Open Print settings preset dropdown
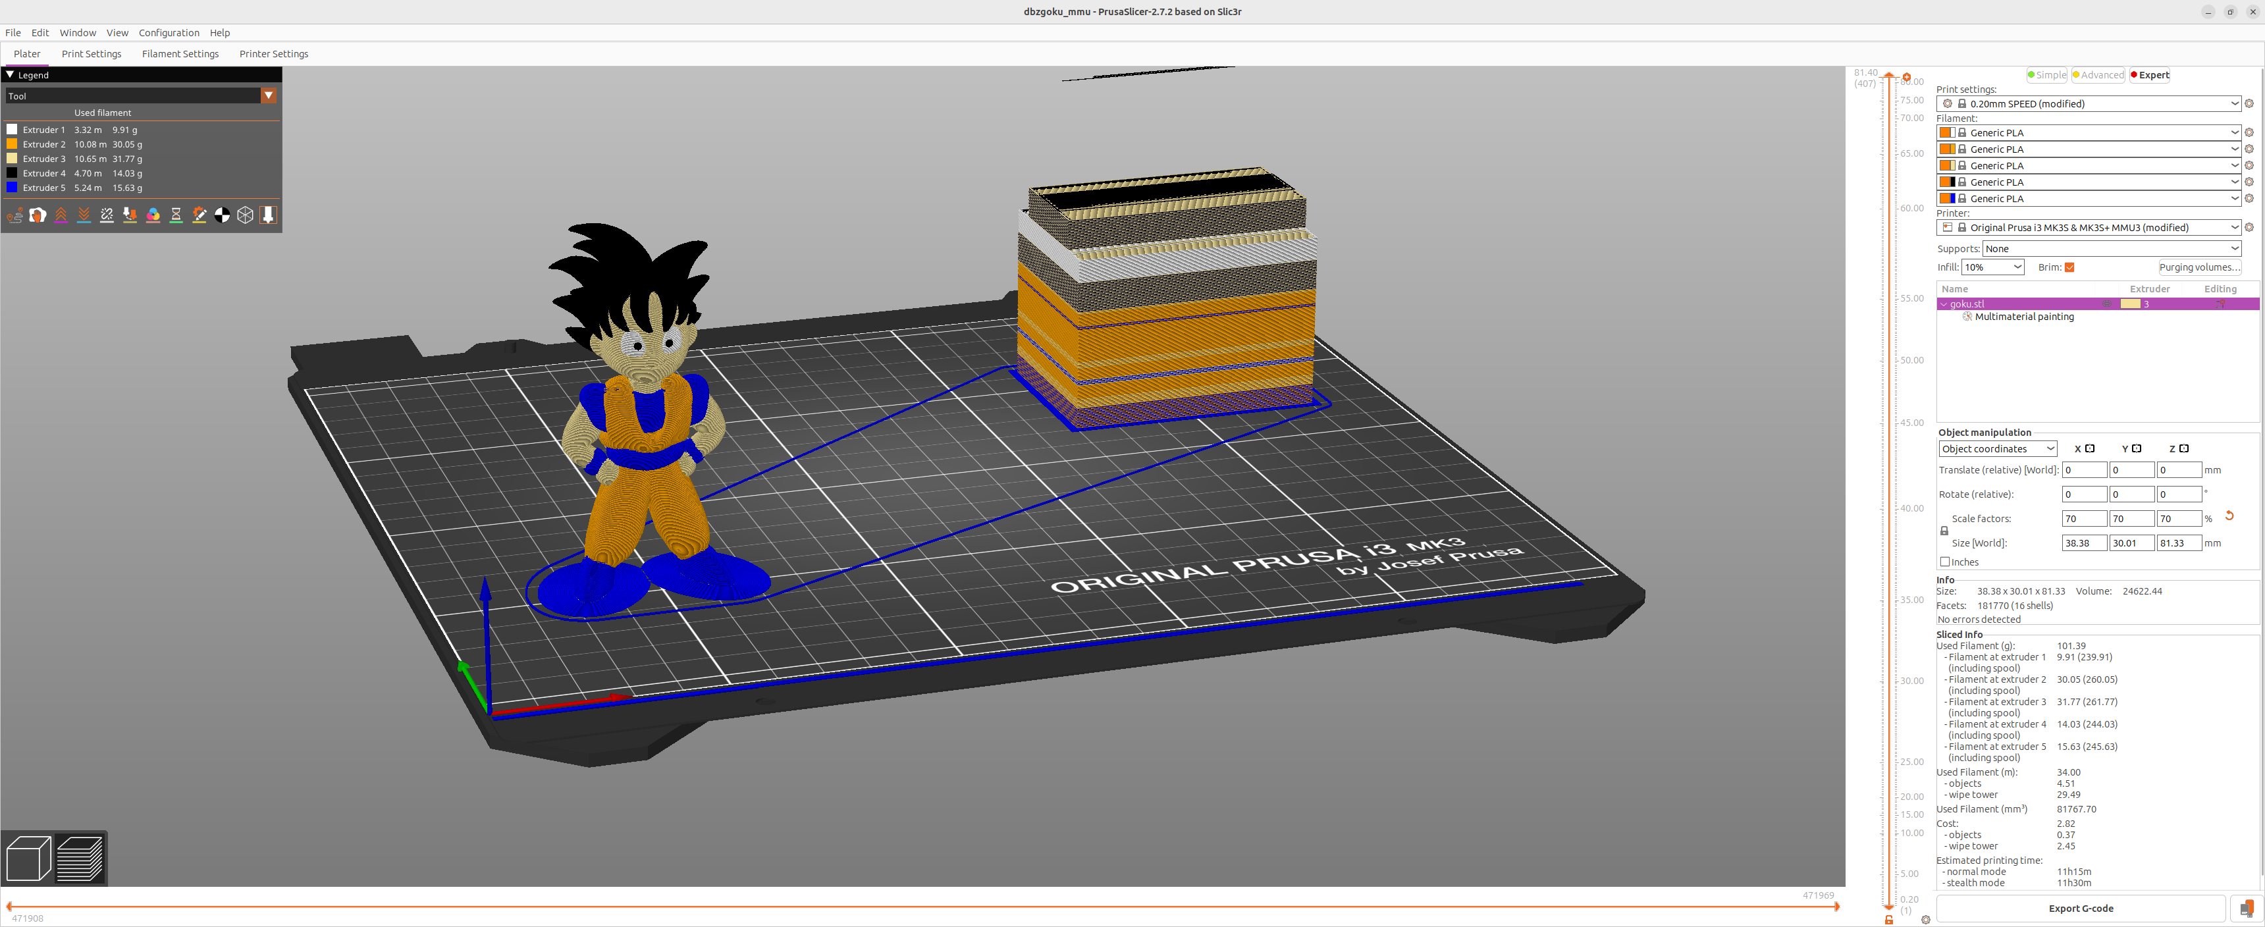Image resolution: width=2265 pixels, height=927 pixels. [2089, 104]
